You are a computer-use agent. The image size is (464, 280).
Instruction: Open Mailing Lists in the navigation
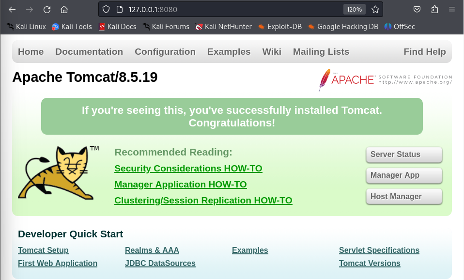pyautogui.click(x=321, y=52)
